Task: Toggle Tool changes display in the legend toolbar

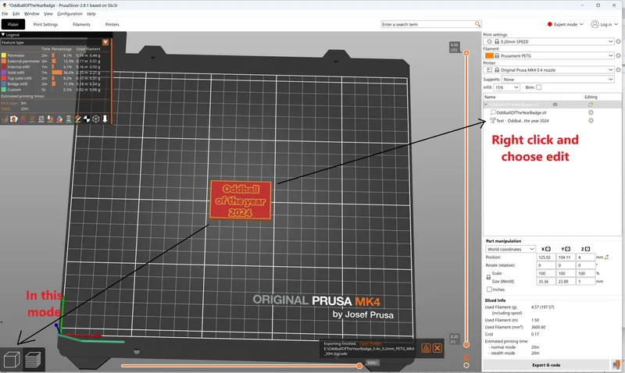Action: coord(50,119)
